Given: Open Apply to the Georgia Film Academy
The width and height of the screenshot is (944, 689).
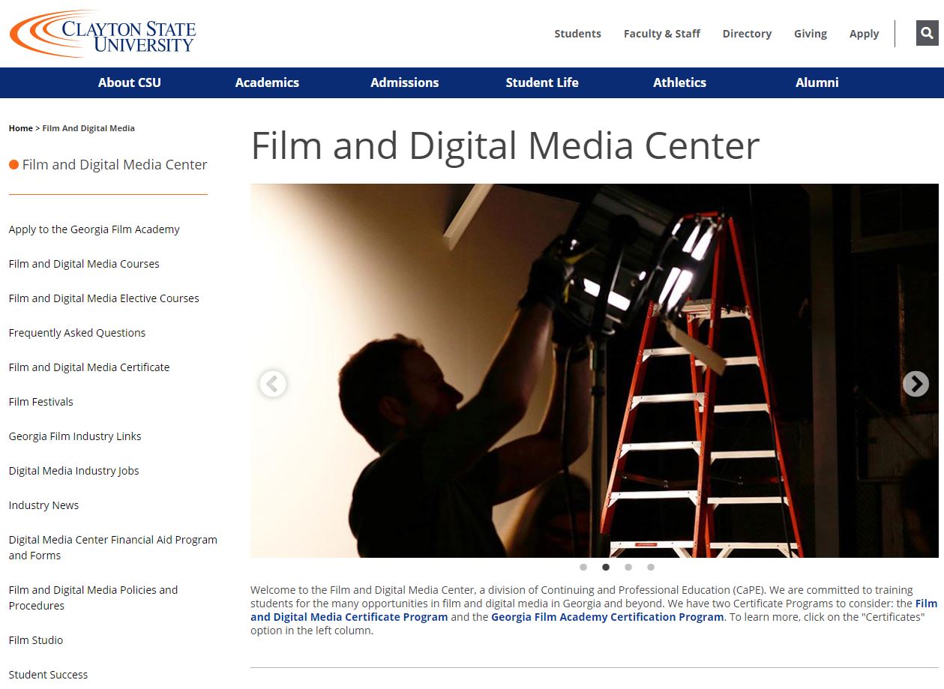Looking at the screenshot, I should click(94, 229).
